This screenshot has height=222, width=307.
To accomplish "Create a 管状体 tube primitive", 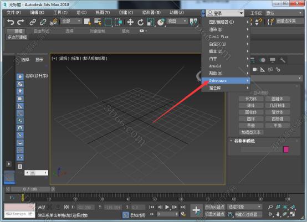I will point(278,112).
